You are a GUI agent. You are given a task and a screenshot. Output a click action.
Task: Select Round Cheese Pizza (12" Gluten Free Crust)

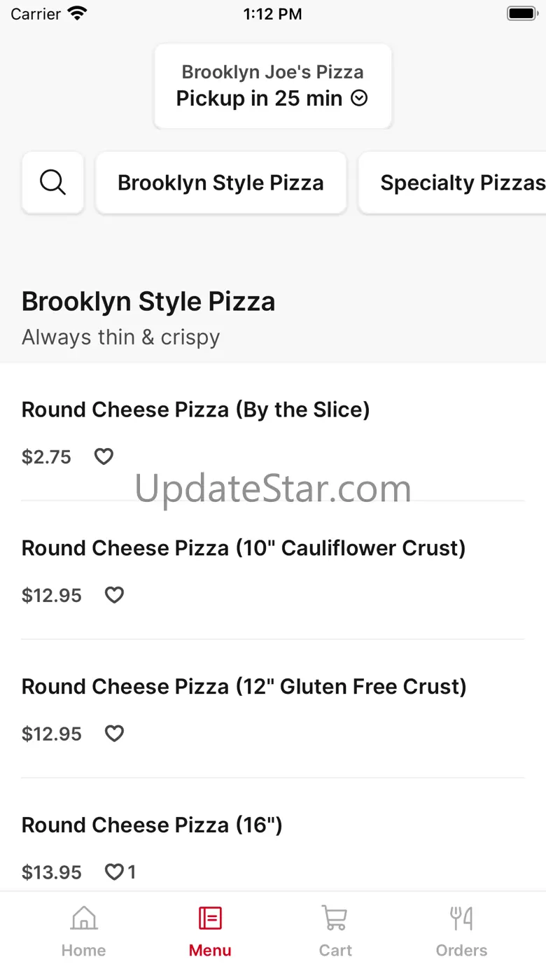click(x=244, y=687)
